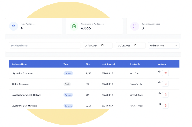Click size value 532
This screenshot has width=192, height=127.
(88, 84)
